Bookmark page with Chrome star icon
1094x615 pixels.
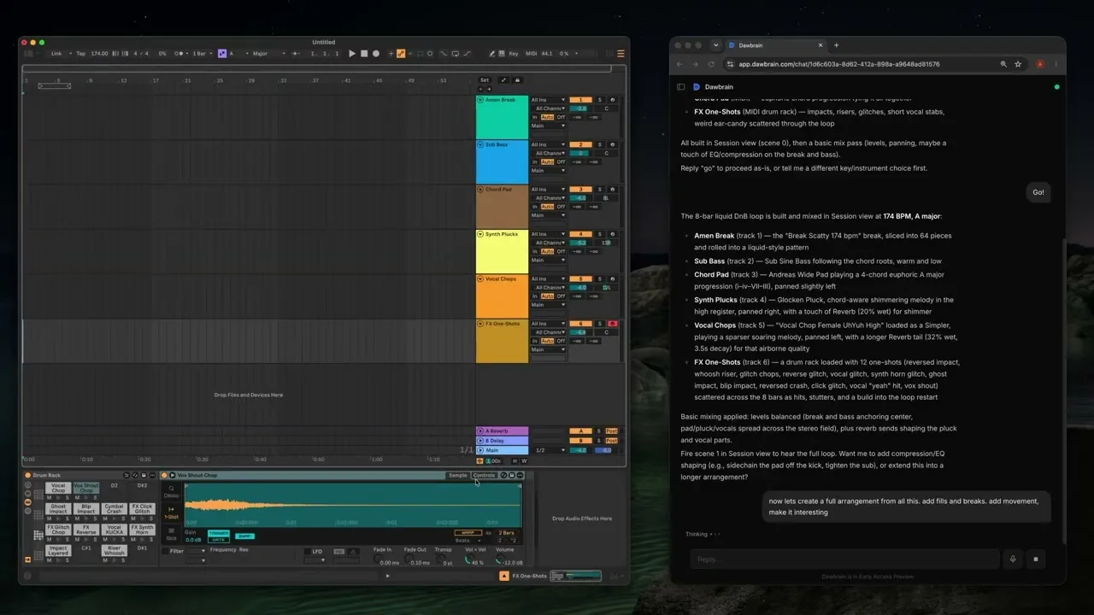tap(1018, 64)
